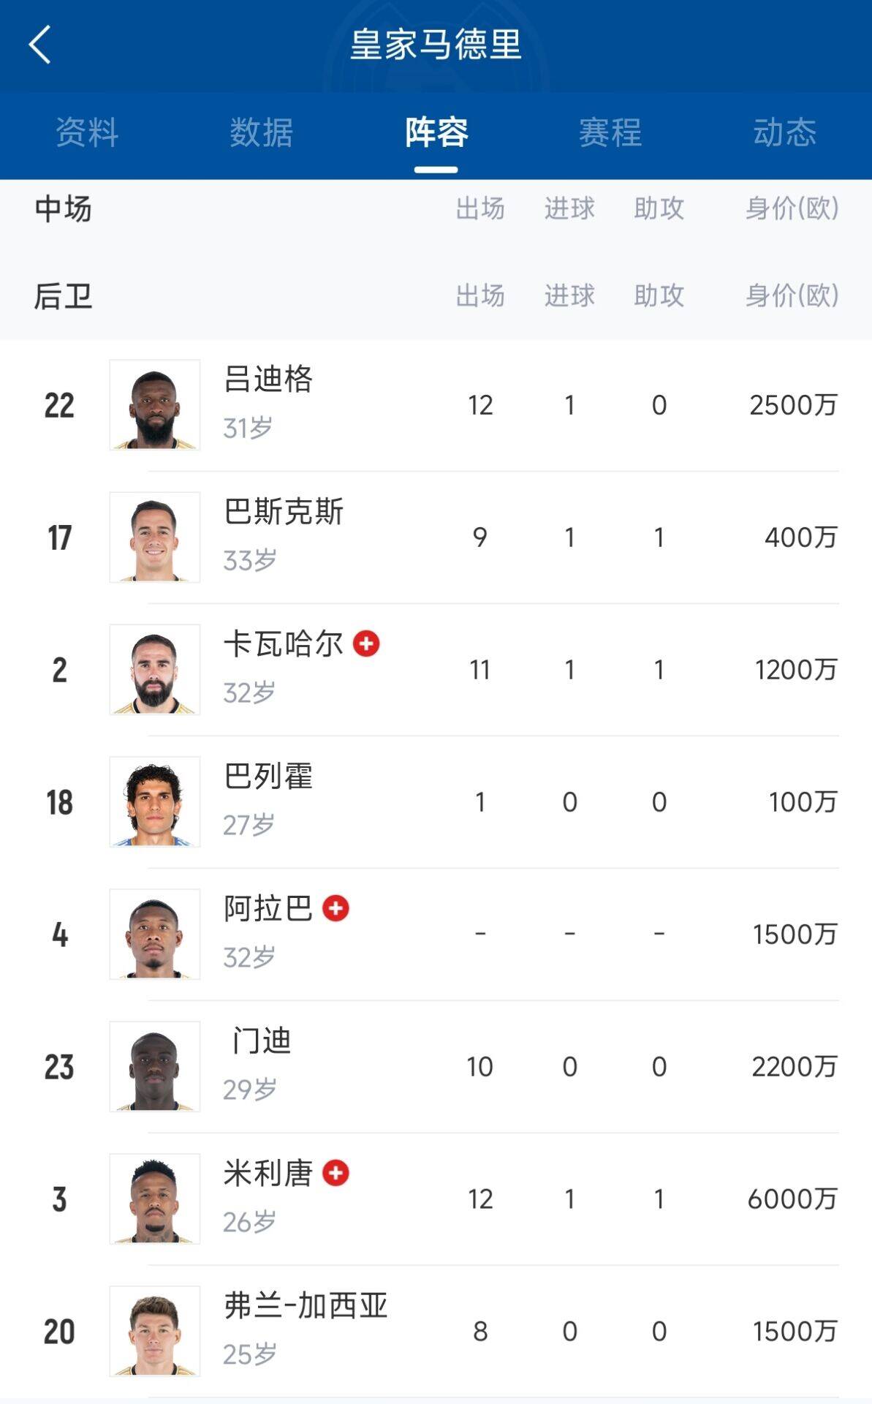Open player name 吕迪格
Viewport: 872px width, 1404px height.
pos(268,380)
